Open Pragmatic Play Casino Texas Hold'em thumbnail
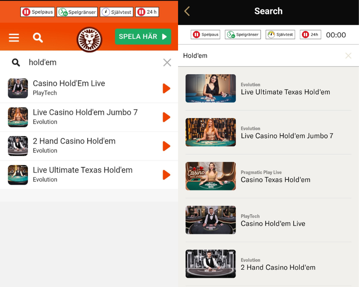 tap(210, 176)
